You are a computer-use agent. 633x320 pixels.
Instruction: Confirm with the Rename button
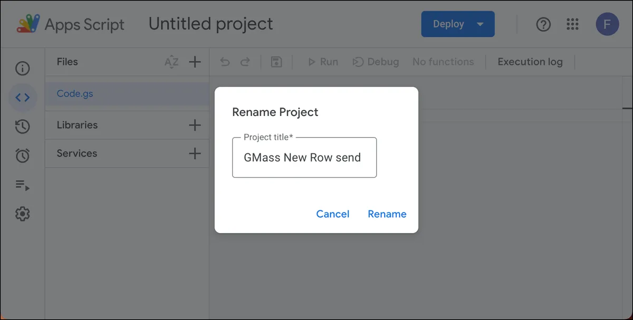tap(387, 214)
